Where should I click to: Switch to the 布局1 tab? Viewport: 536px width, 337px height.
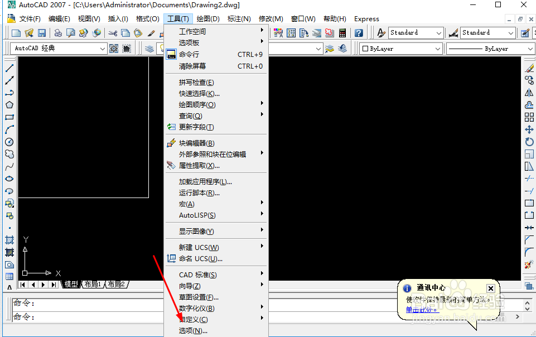tap(93, 285)
